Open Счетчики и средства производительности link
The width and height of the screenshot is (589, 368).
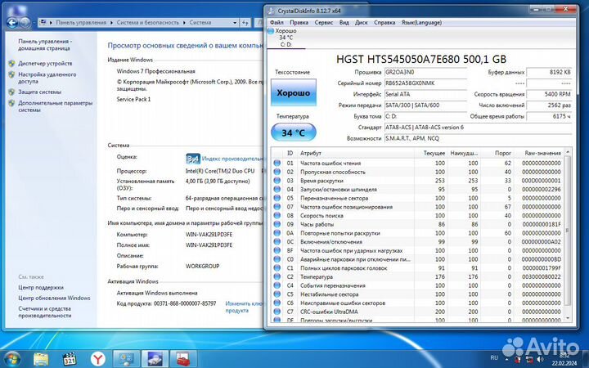pos(45,312)
